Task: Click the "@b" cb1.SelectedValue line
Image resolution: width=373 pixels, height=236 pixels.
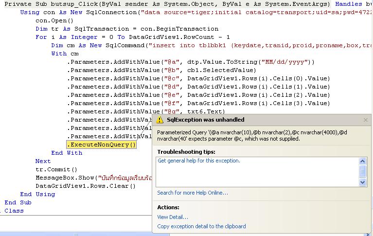Action: click(161, 70)
